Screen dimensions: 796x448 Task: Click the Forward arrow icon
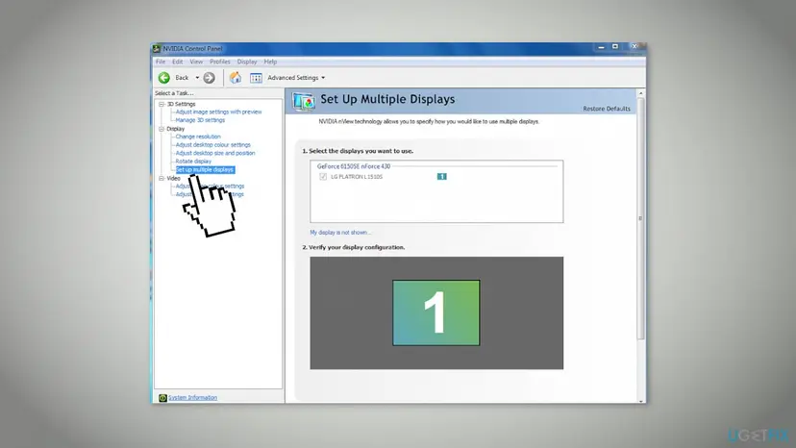(x=210, y=78)
